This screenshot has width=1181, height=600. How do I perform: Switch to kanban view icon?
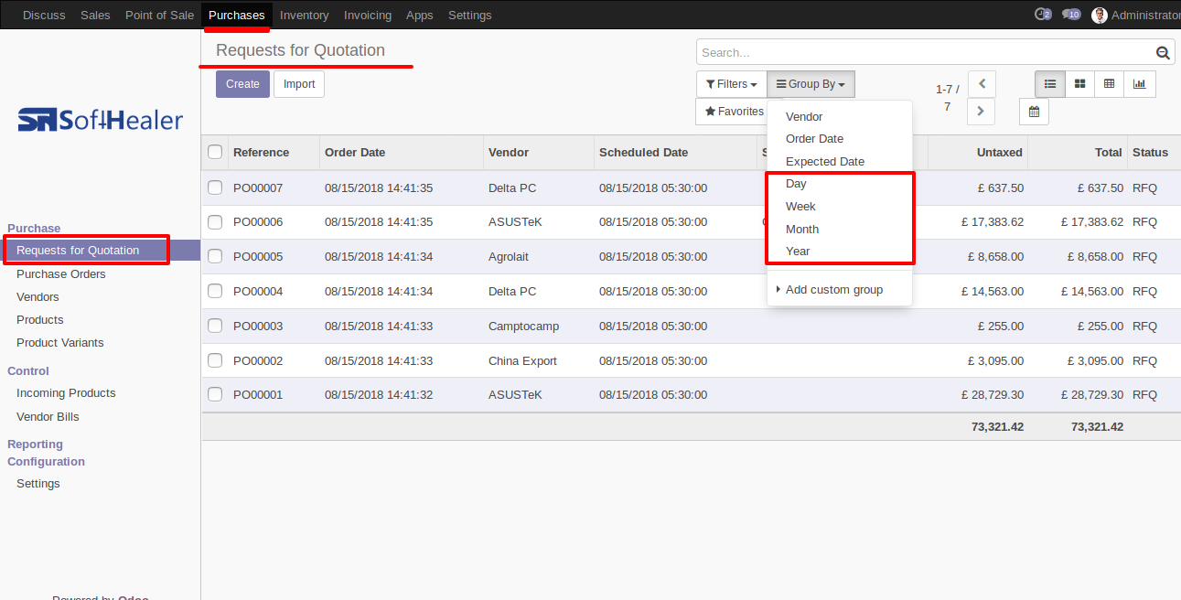click(x=1080, y=84)
